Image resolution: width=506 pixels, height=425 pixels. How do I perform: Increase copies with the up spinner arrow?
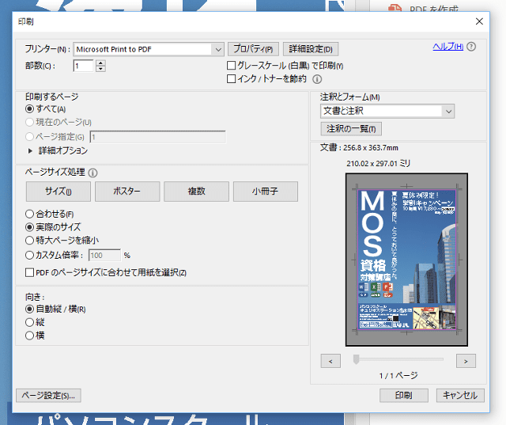pyautogui.click(x=100, y=63)
